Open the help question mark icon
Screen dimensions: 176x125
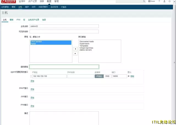click(x=159, y=1)
